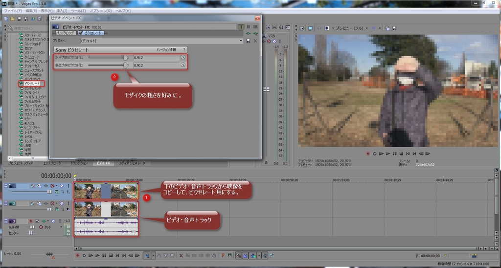Minimize track 1 height
Viewport: 501px width, 268px height.
(6, 185)
